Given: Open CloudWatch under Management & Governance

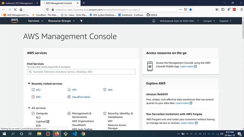Looking at the screenshot, I should point(79,125).
